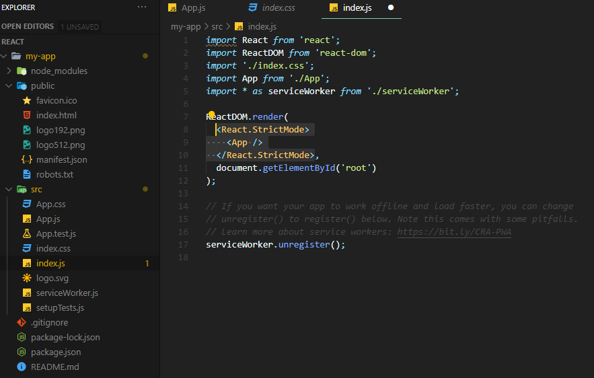Click the README.md info icon
This screenshot has height=378, width=594.
(x=22, y=367)
